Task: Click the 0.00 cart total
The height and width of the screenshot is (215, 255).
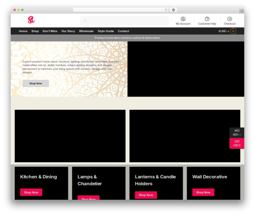Action: (x=224, y=31)
